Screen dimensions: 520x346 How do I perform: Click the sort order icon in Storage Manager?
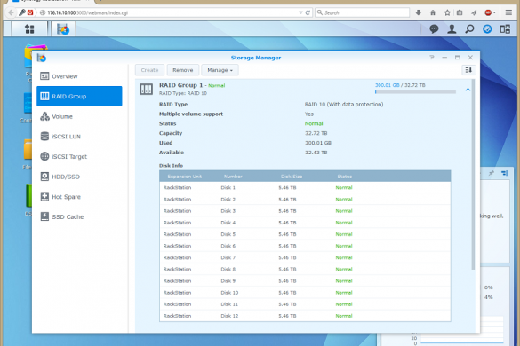(468, 70)
